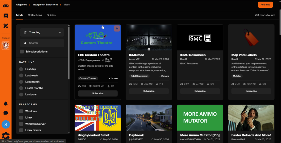Select the Last week date filter

21,75
